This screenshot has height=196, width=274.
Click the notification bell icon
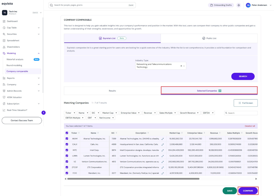238,5
